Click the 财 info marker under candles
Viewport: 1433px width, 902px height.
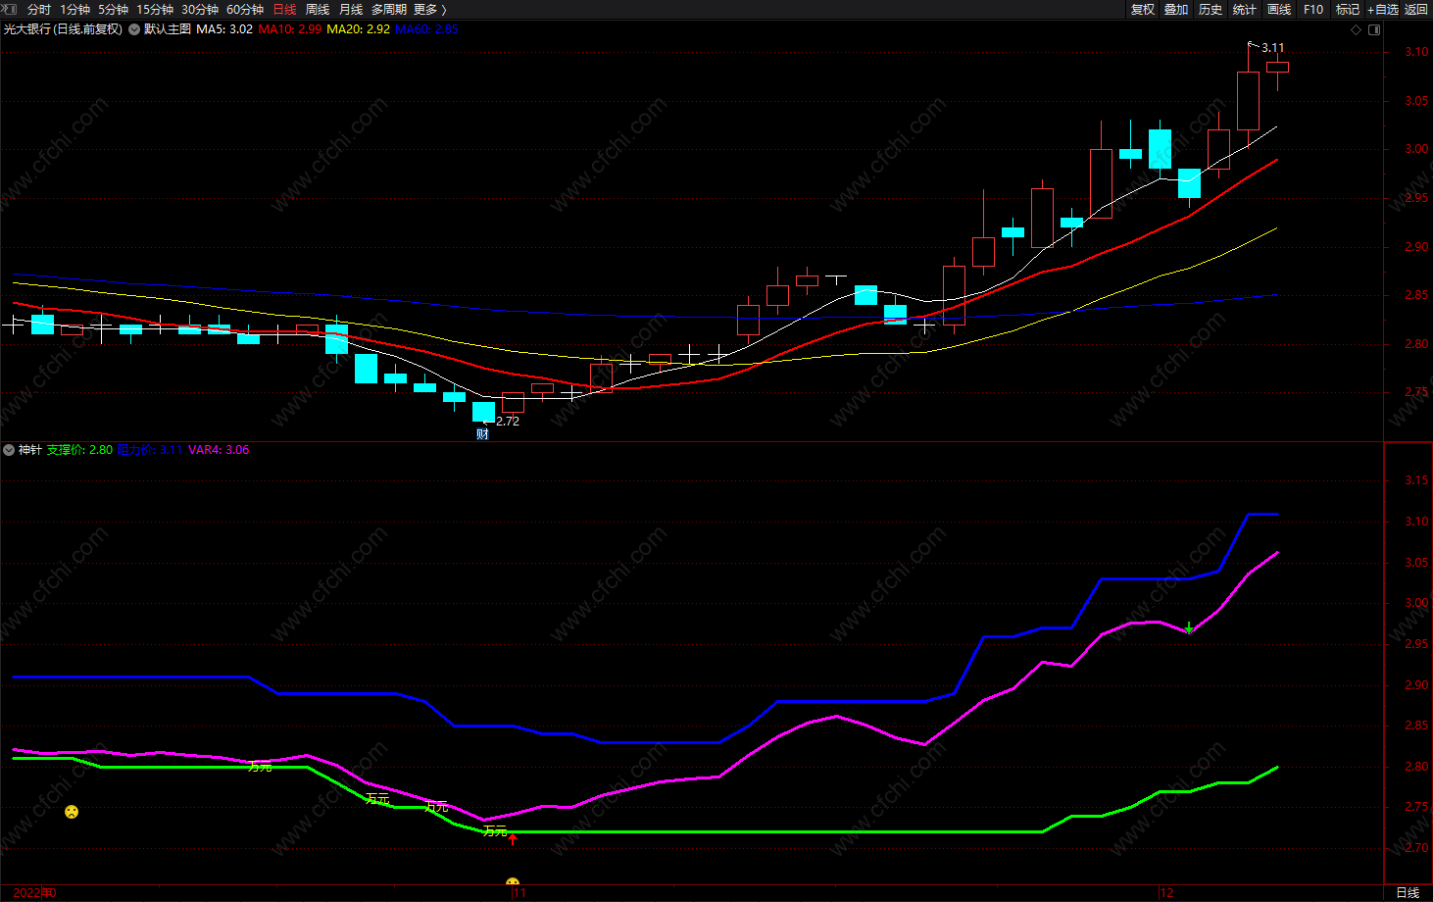pos(482,433)
